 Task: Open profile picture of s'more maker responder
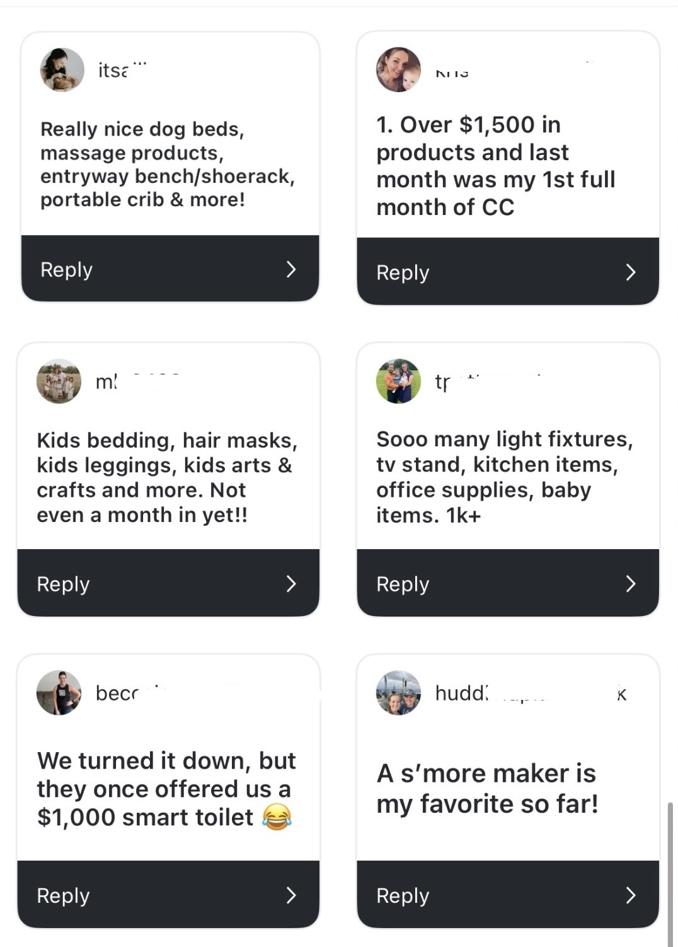(x=398, y=693)
